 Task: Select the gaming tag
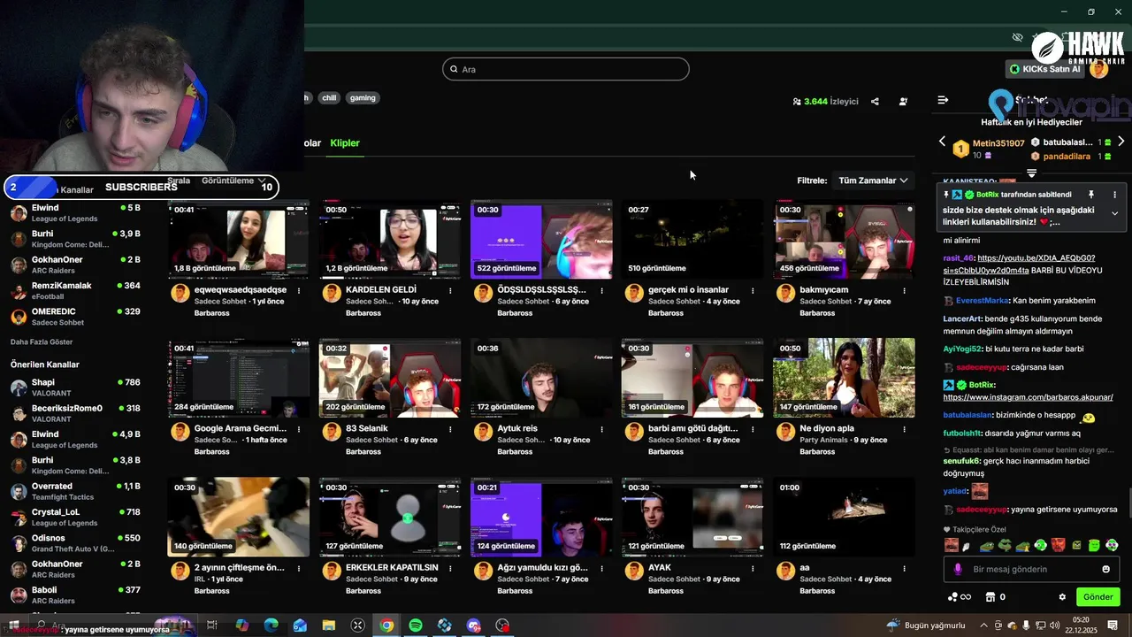tap(363, 98)
